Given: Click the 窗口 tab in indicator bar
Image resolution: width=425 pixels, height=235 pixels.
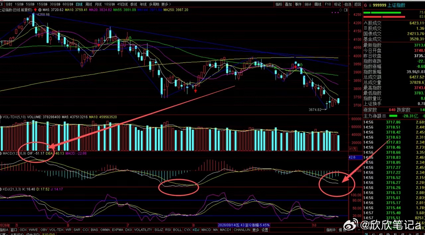Looking at the screenshot, I should (14, 230).
